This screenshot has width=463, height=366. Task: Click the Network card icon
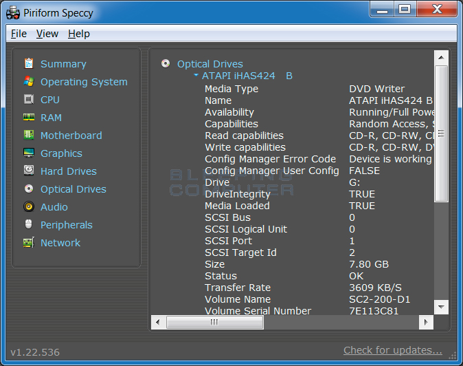pyautogui.click(x=29, y=243)
